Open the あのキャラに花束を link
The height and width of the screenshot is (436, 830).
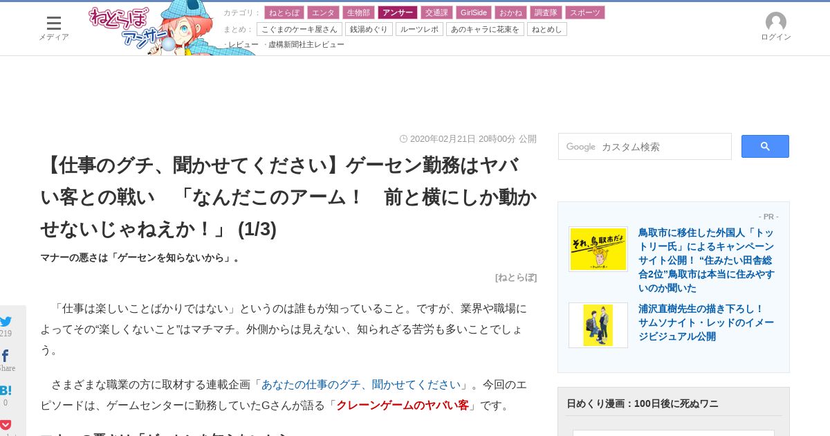click(x=486, y=29)
